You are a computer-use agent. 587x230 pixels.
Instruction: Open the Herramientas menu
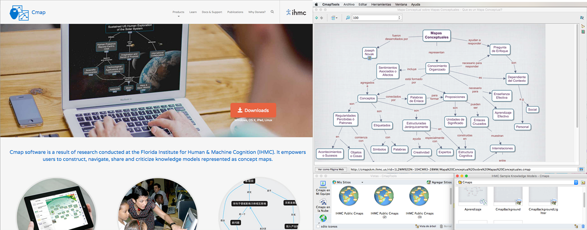coord(381,4)
